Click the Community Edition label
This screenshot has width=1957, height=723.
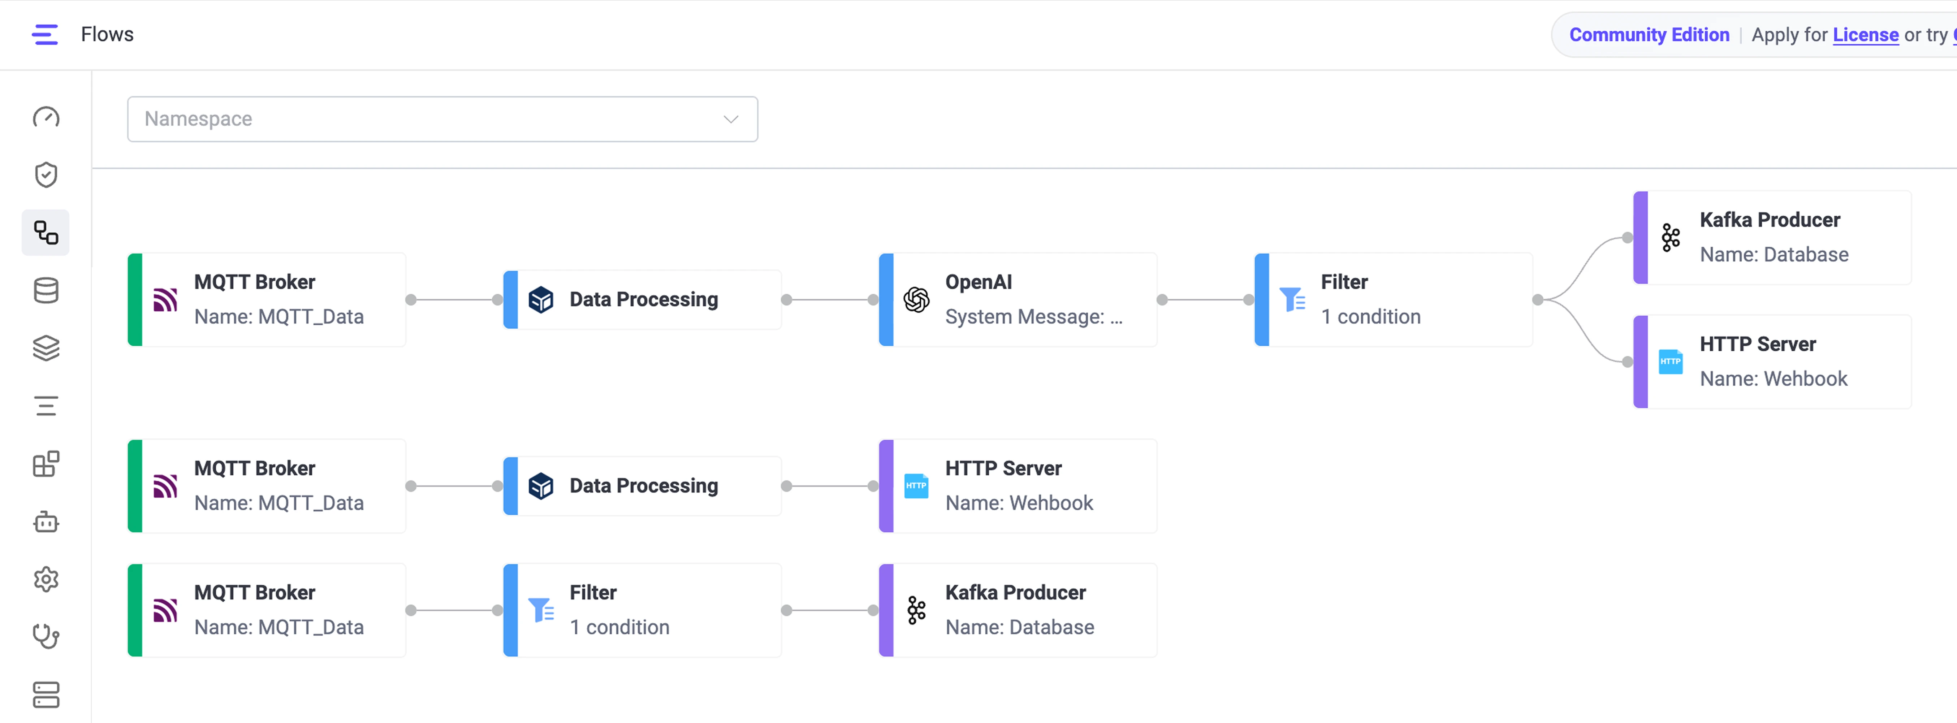tap(1649, 35)
